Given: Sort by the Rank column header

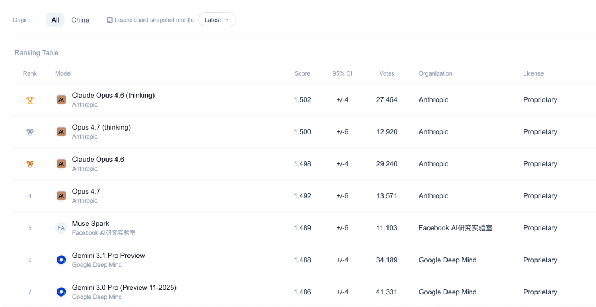Looking at the screenshot, I should coord(30,73).
